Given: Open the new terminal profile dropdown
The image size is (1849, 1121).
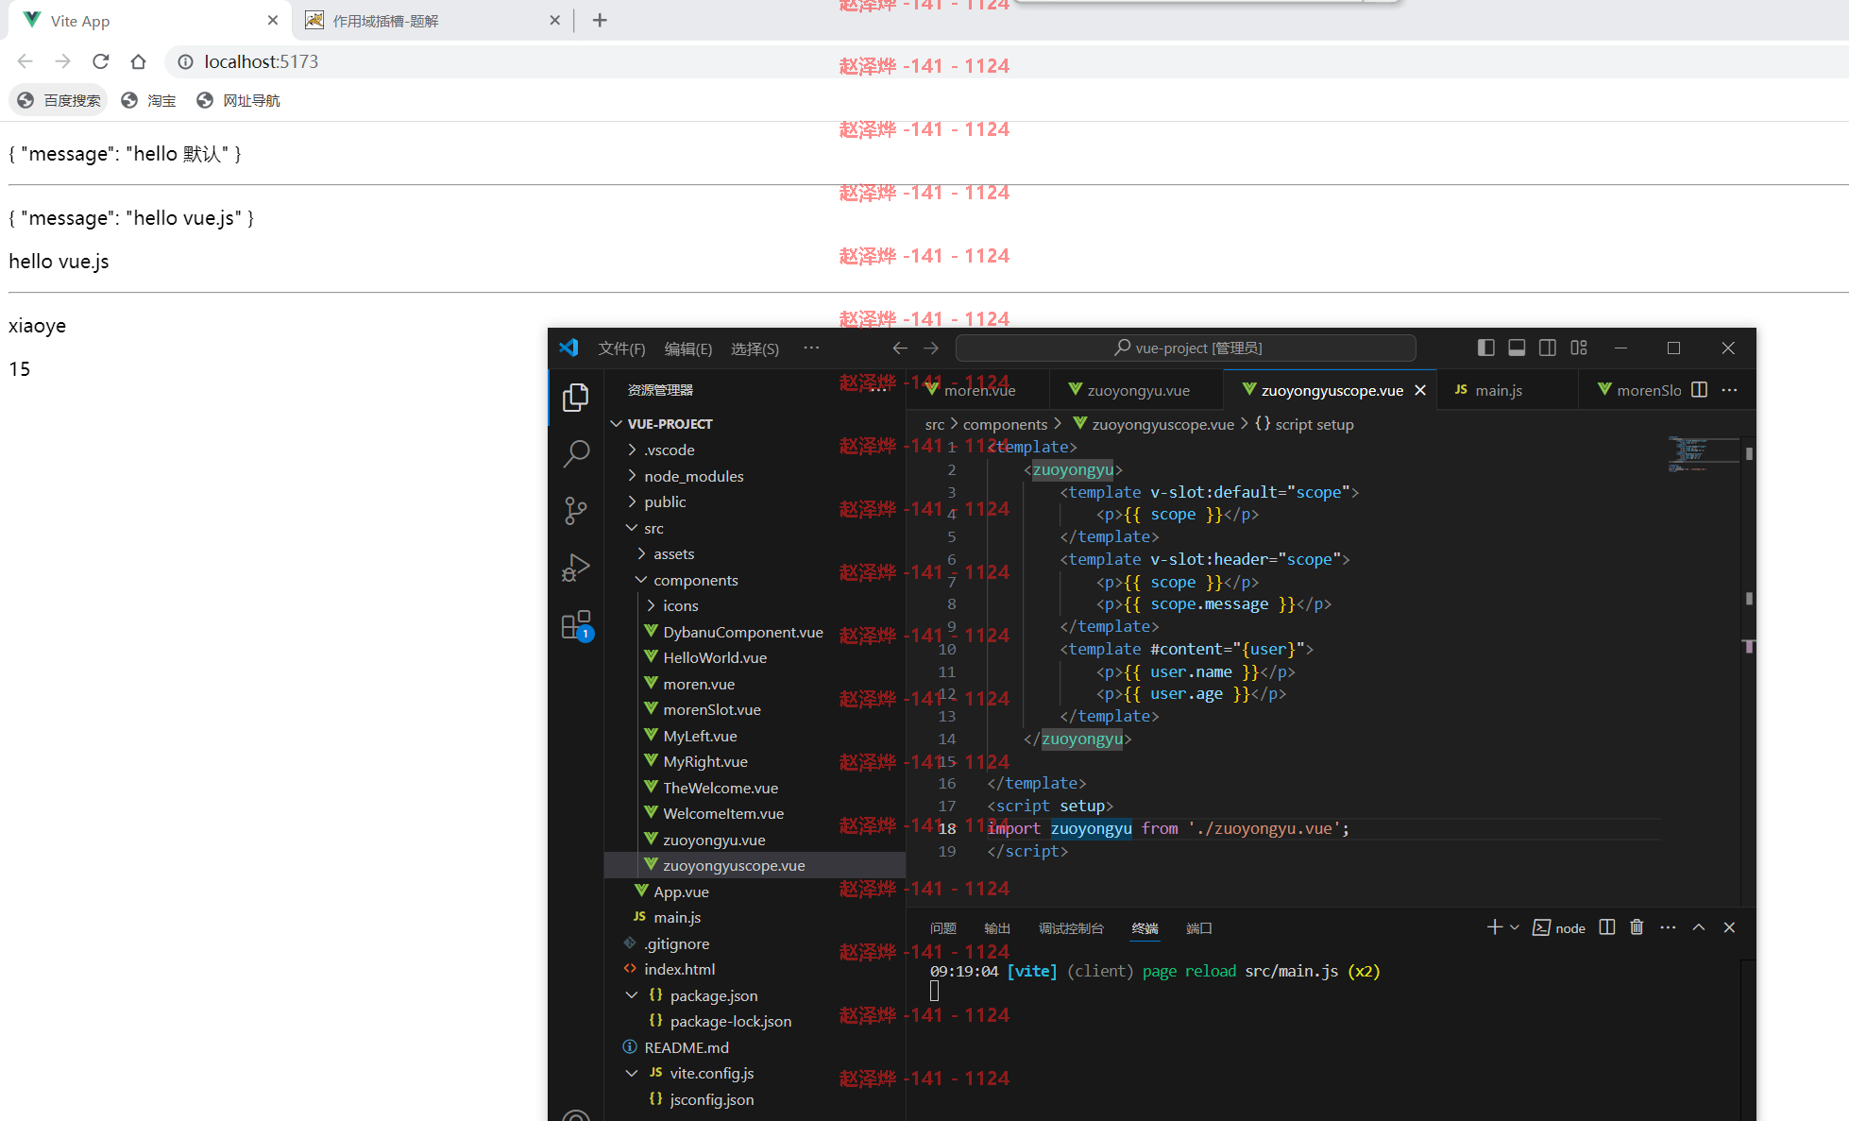Looking at the screenshot, I should (x=1515, y=927).
